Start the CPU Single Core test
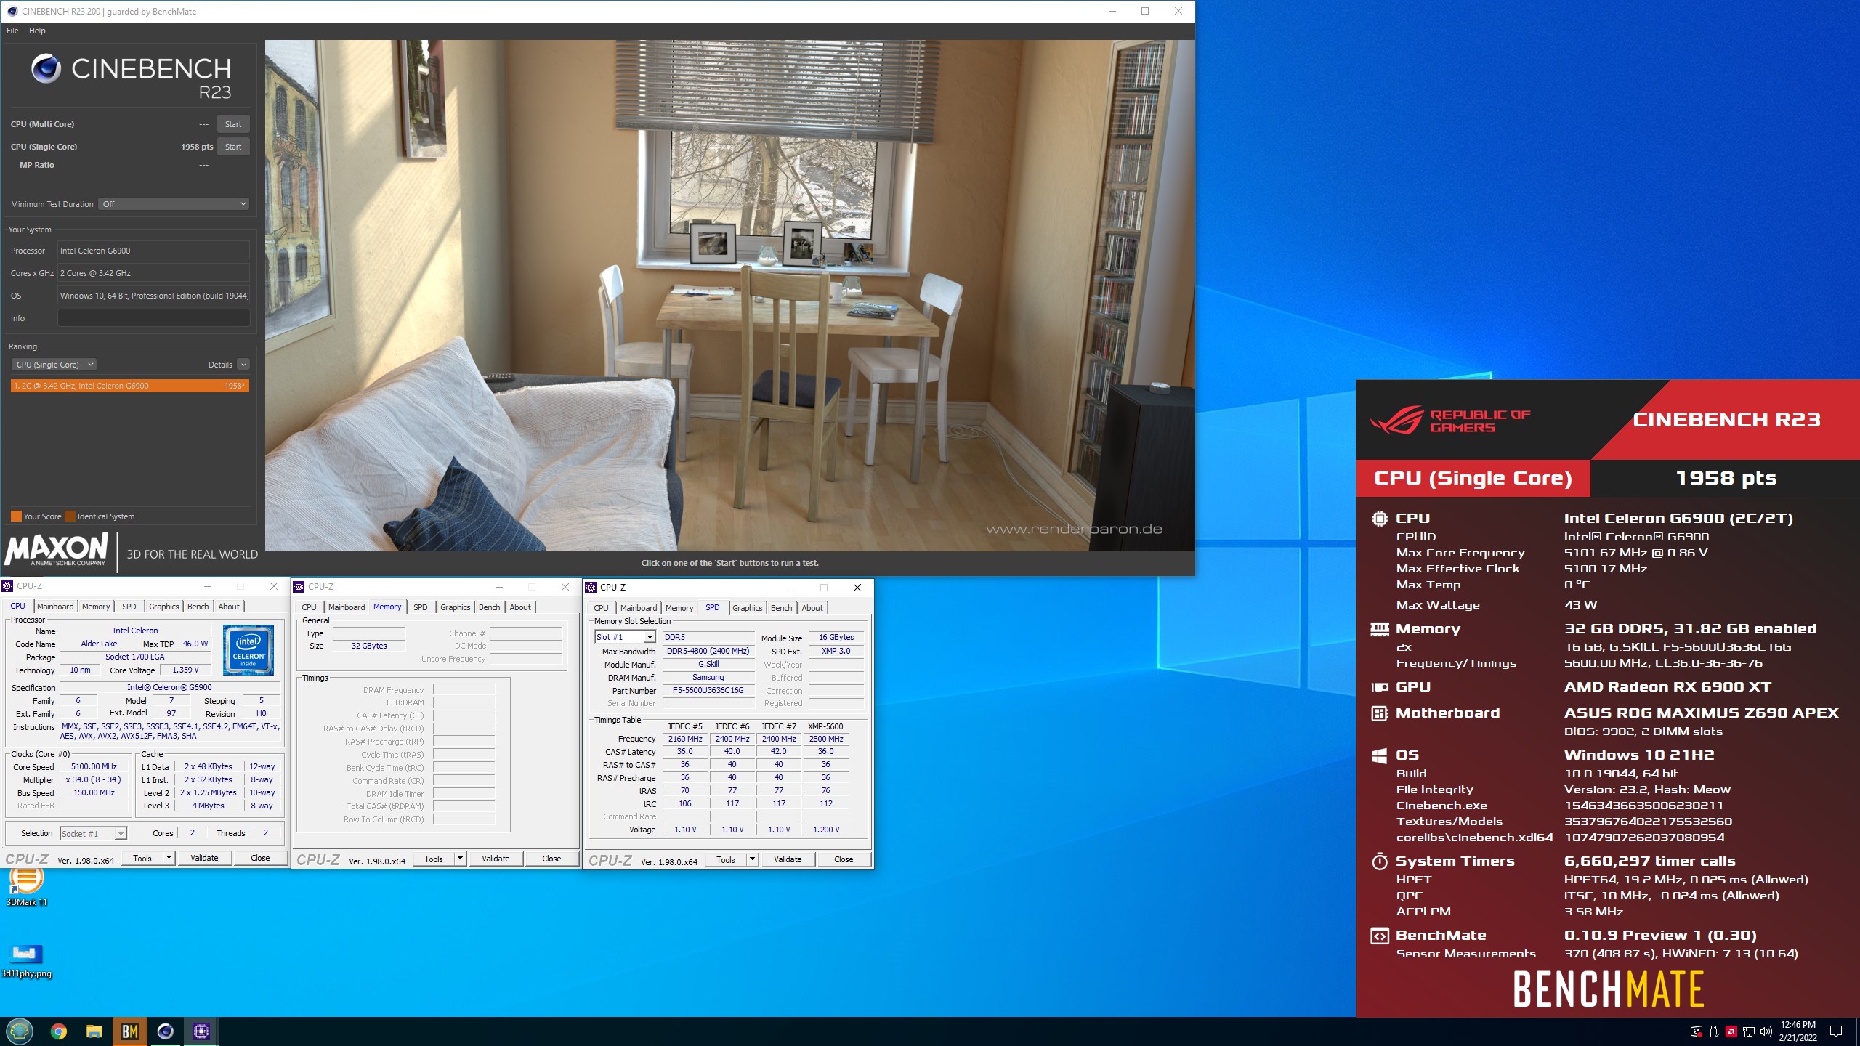This screenshot has width=1860, height=1046. point(233,147)
